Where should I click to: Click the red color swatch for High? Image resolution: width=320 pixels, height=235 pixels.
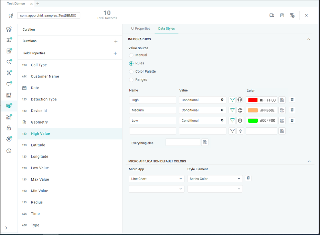click(x=253, y=100)
